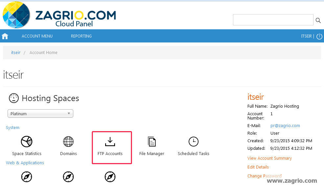Viewport: 324px width, 186px height.
Task: Click the home icon in the navigation bar
Action: coord(5,36)
